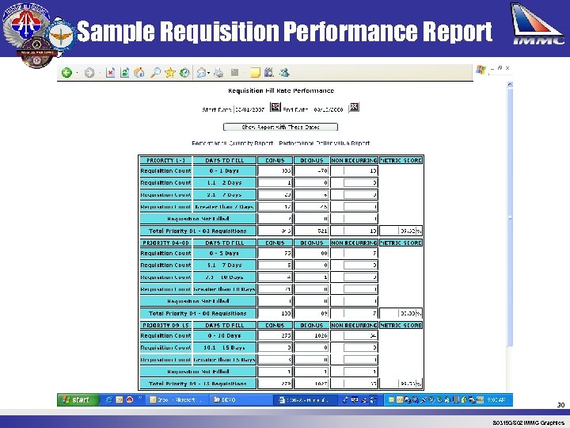Go back with the green Back arrow
Screen dimensions: 570x428
click(66, 73)
